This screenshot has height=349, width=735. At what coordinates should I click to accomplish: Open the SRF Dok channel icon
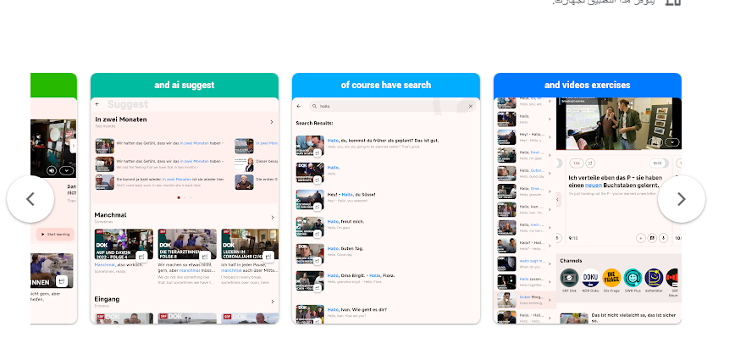point(569,278)
